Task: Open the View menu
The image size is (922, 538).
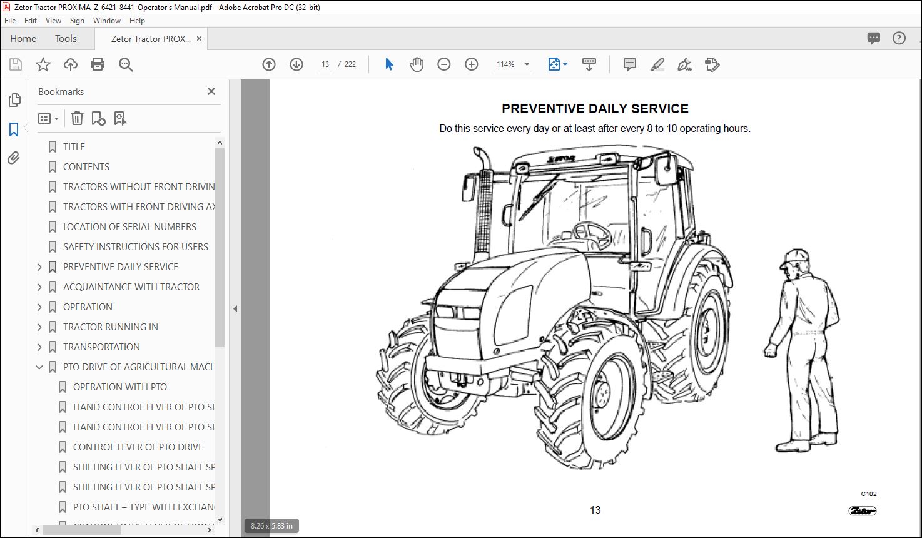Action: coord(54,21)
